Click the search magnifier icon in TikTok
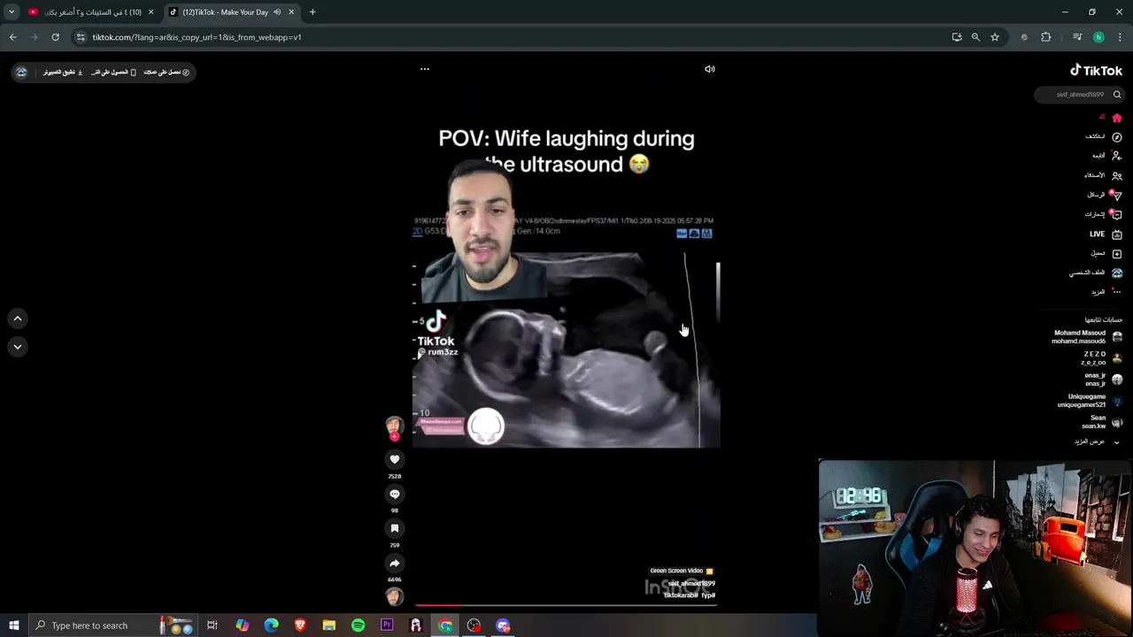The height and width of the screenshot is (637, 1133). coord(1117,95)
